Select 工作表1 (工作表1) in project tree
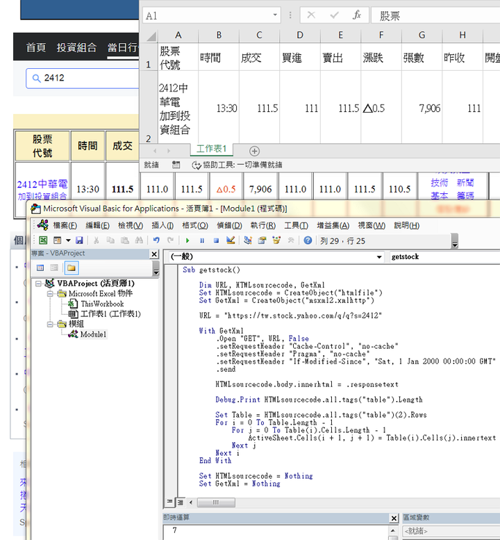Viewport: 500px width, 540px height. coord(110,313)
